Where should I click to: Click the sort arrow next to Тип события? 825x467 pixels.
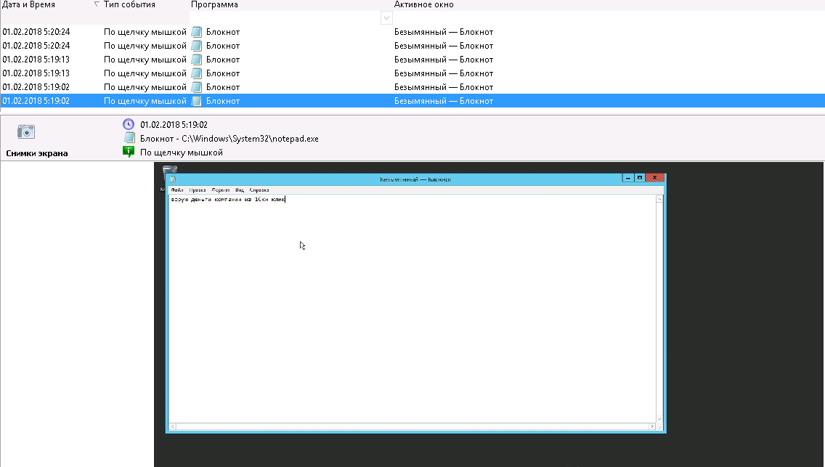point(97,5)
